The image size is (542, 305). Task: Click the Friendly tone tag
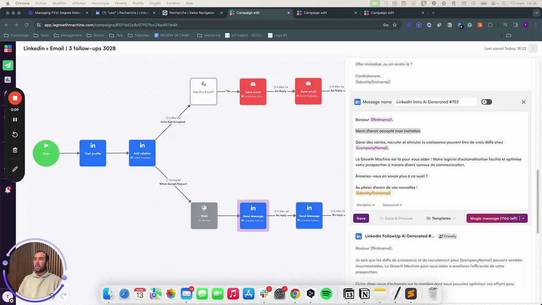coord(448,236)
